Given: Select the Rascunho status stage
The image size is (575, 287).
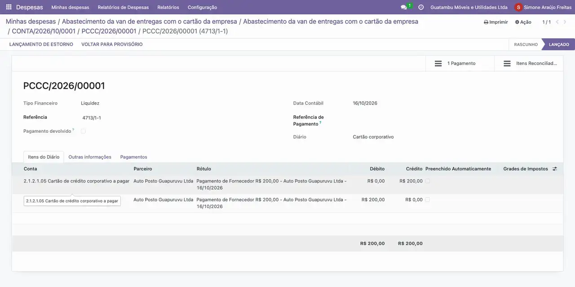Looking at the screenshot, I should tap(526, 44).
